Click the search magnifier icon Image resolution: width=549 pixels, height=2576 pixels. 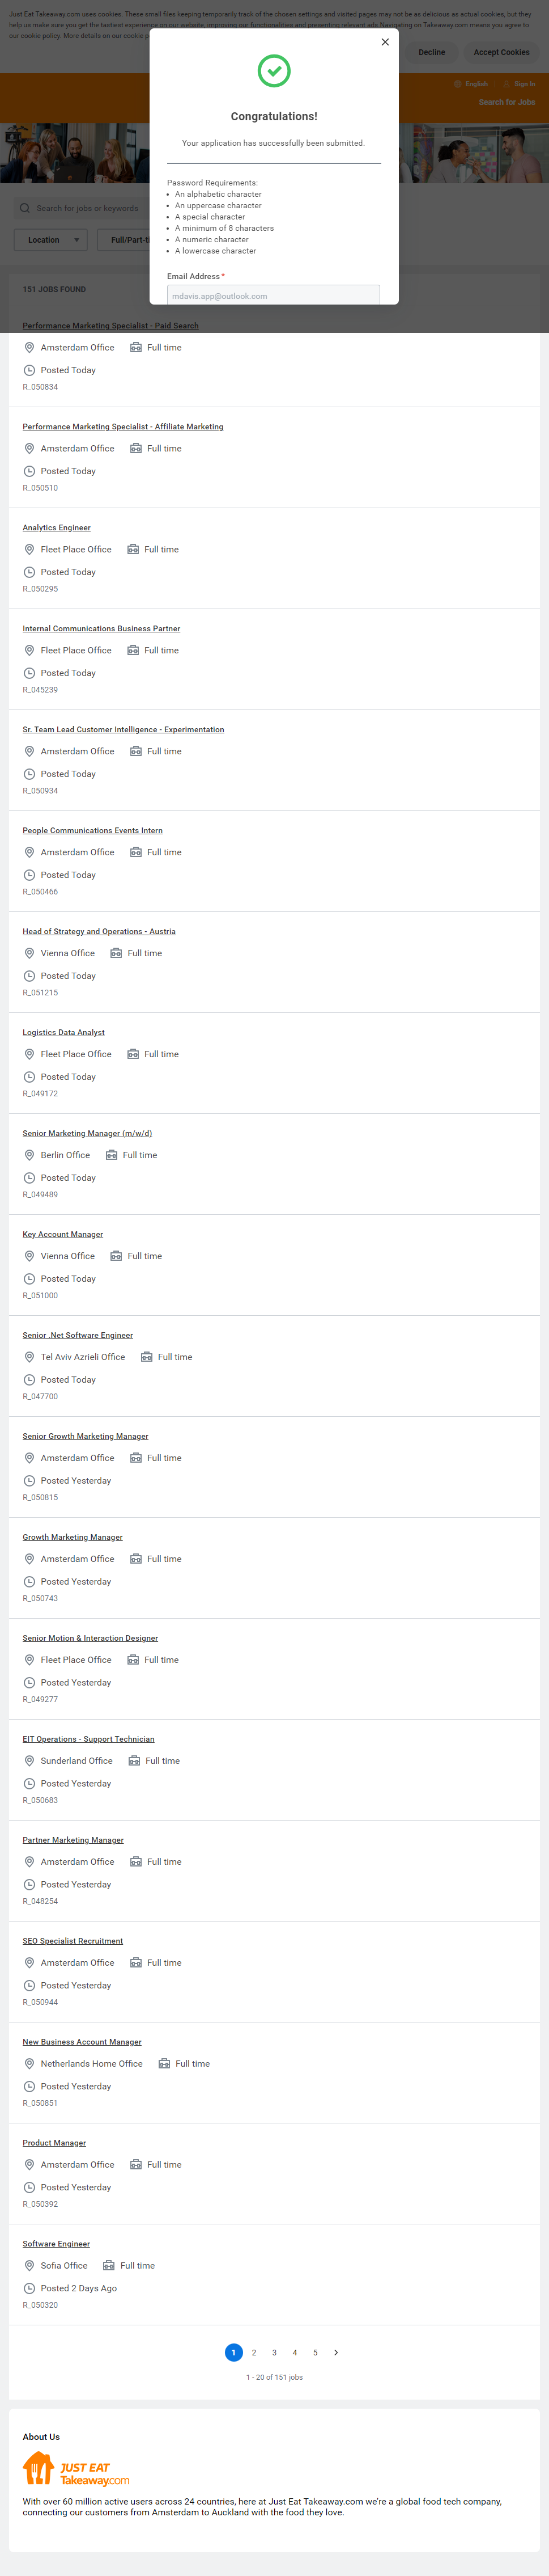point(24,208)
